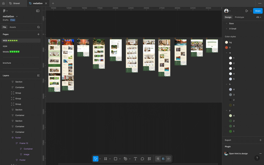This screenshot has width=264, height=165.
Task: Select the Comment tool
Action: point(142,159)
